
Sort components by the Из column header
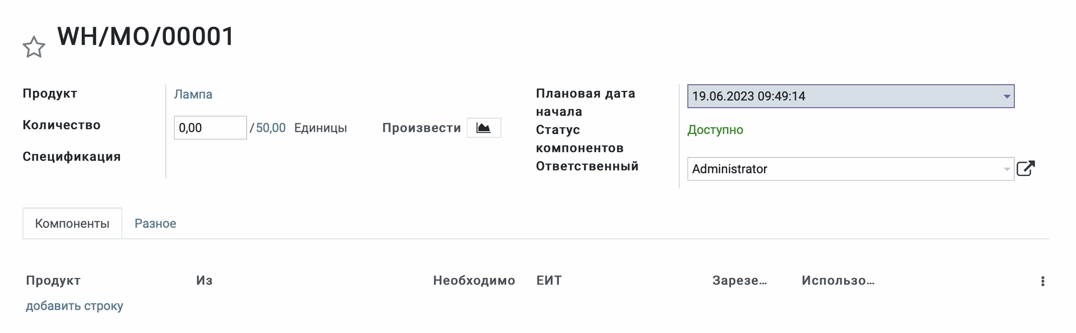click(x=205, y=281)
